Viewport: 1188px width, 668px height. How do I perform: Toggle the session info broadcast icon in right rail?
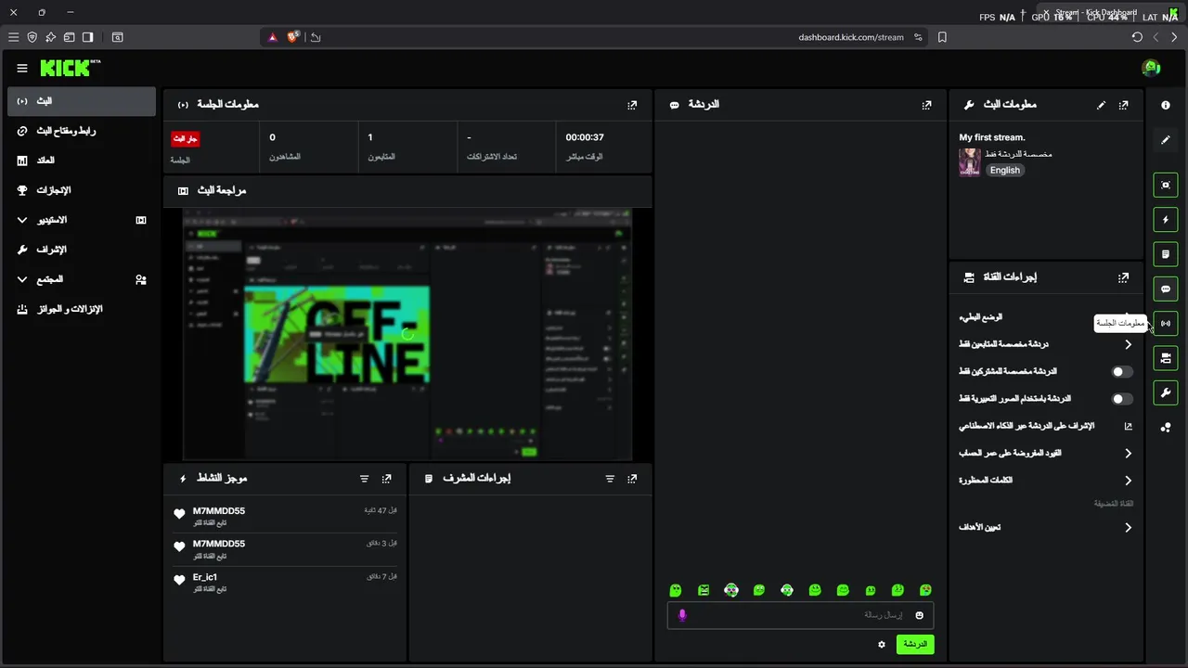[x=1166, y=324]
